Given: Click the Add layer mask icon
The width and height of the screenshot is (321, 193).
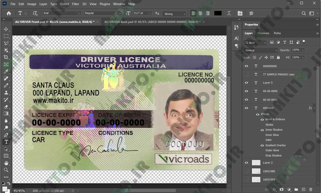Looking at the screenshot, I should [282, 189].
